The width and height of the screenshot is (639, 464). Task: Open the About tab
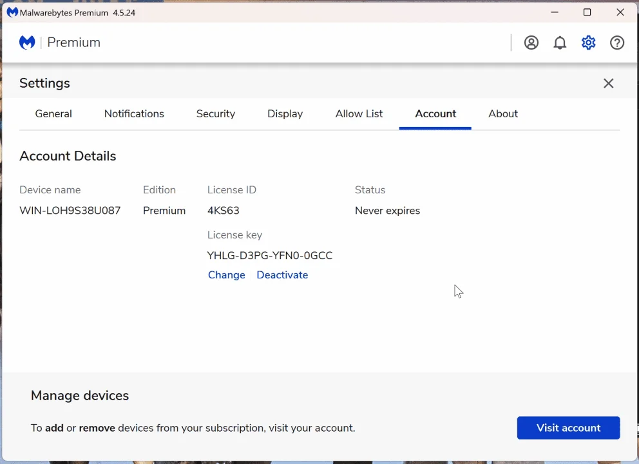pos(503,114)
